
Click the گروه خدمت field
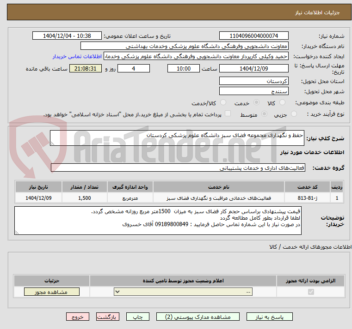pos(178,168)
